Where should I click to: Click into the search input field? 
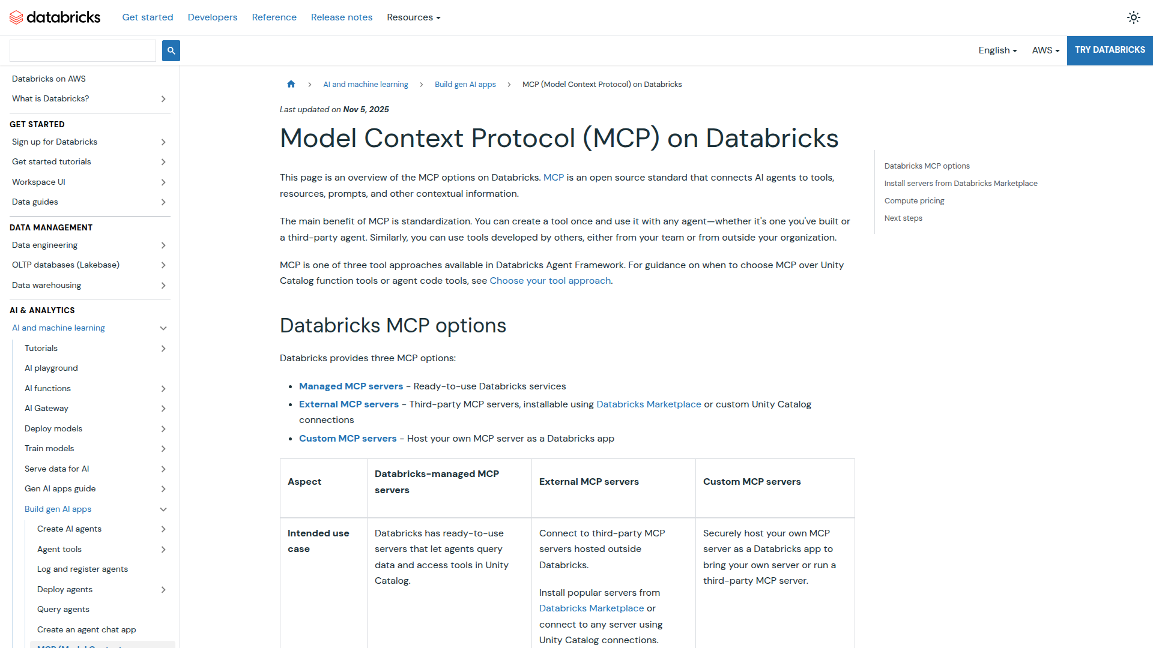pos(82,50)
